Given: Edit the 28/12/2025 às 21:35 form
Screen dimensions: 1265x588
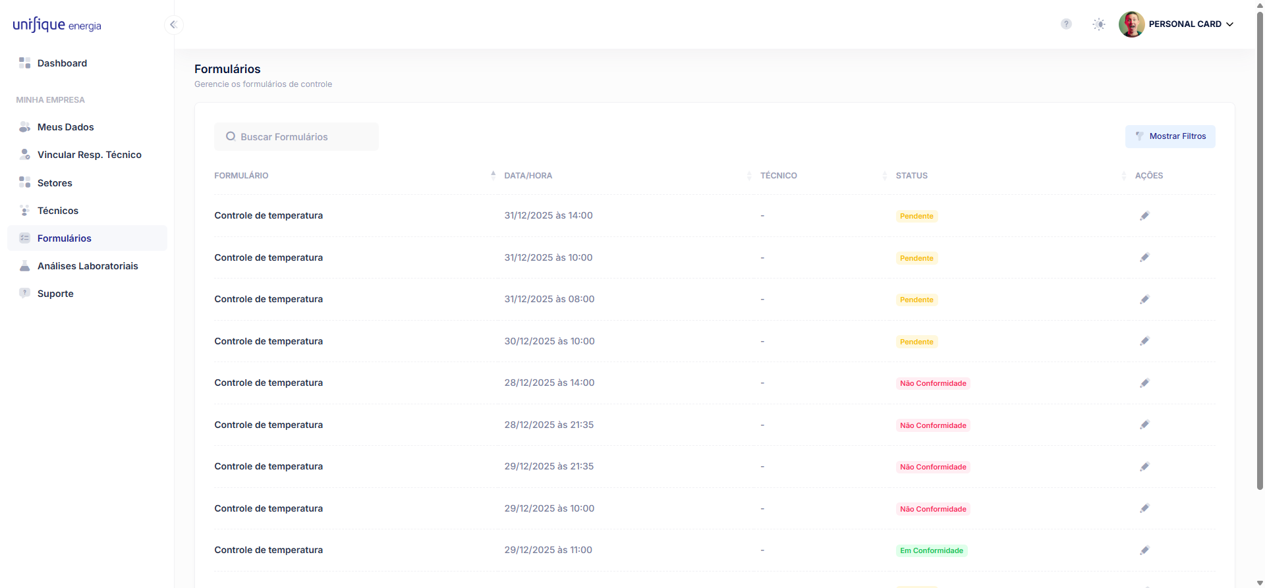Looking at the screenshot, I should [1144, 425].
